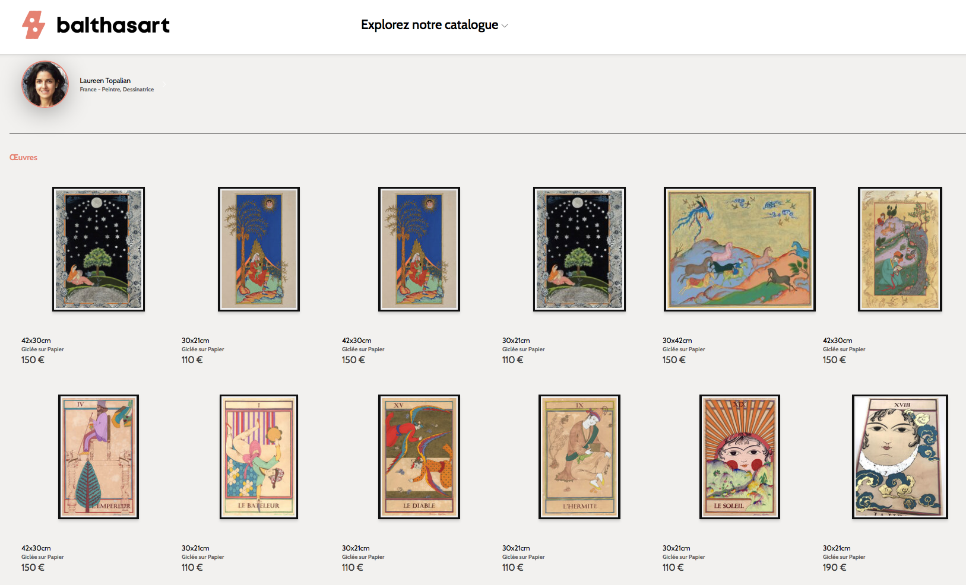Click the 110 € price under Le Bateleur
Viewport: 966px width, 585px height.
click(x=192, y=568)
